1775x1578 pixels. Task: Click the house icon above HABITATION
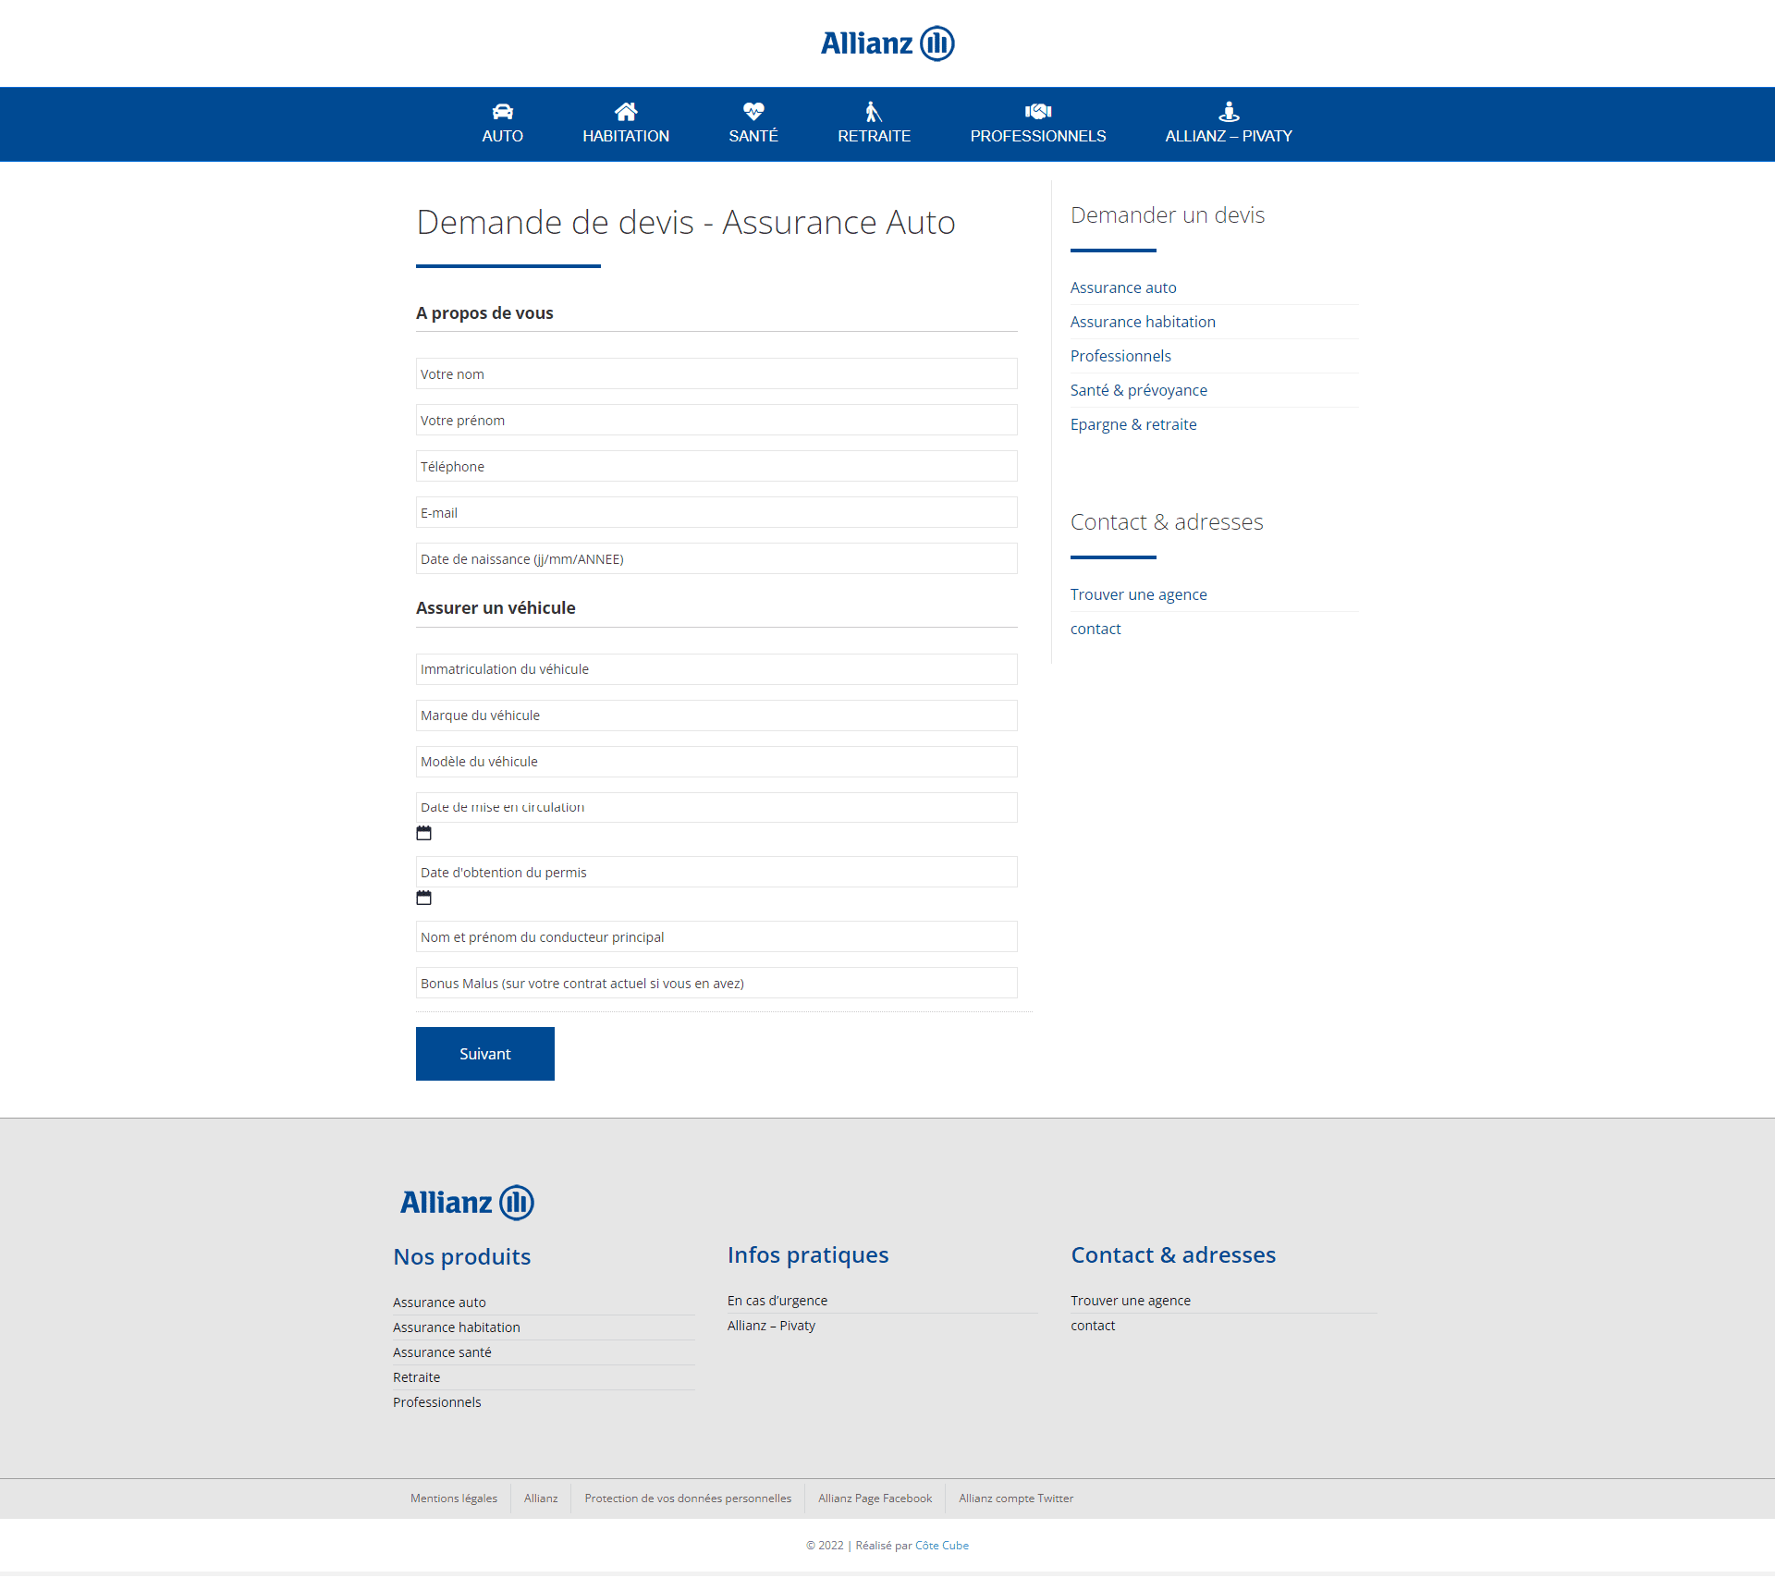626,112
